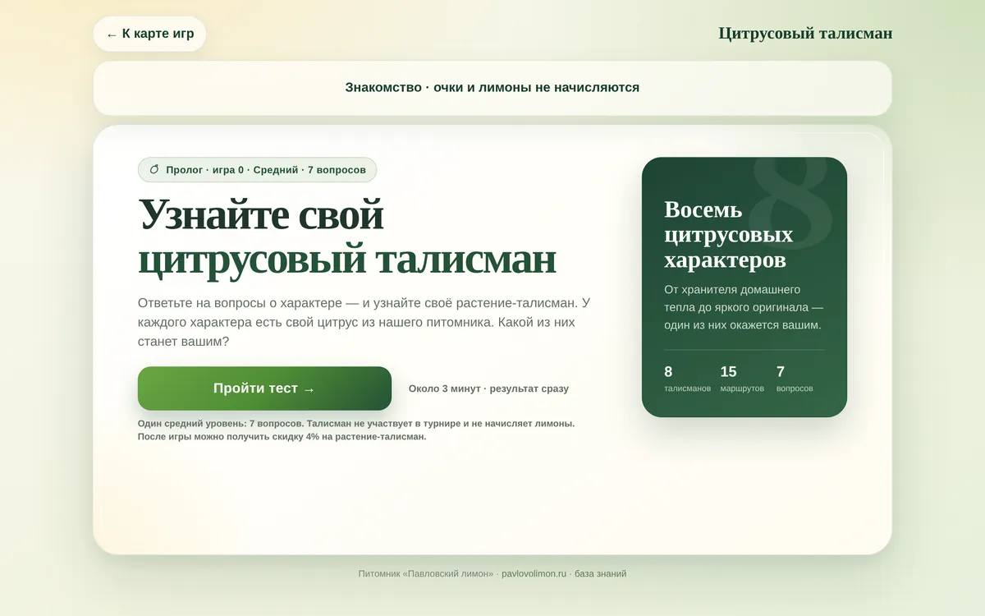Start the quiz with «Пройти тест»
This screenshot has height=616, width=985.
tap(264, 388)
